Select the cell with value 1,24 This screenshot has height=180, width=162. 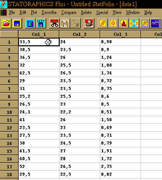point(120,58)
